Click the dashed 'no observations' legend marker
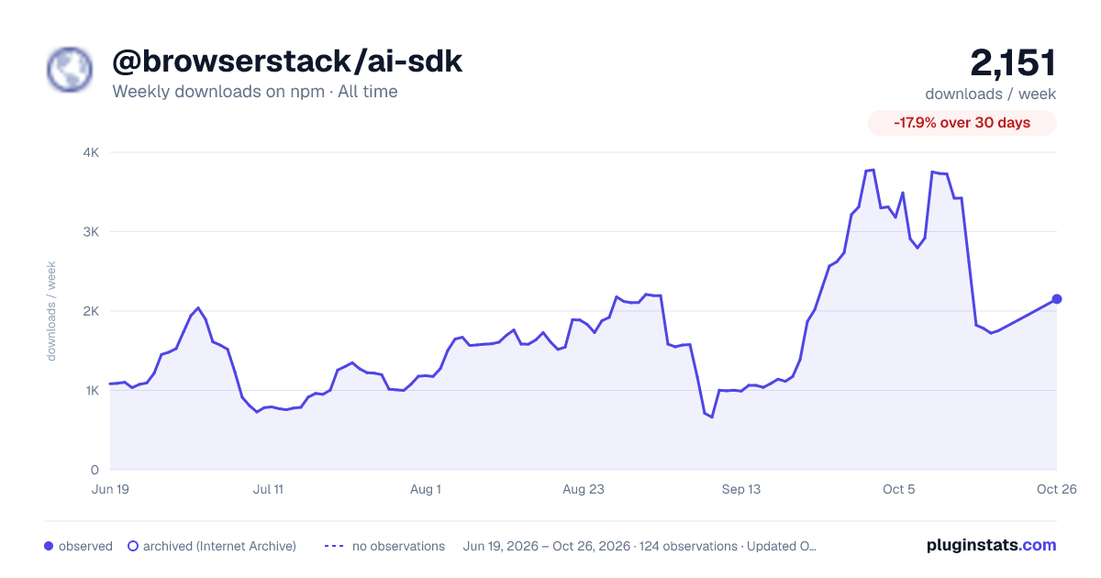This screenshot has height=578, width=1101. tap(334, 546)
